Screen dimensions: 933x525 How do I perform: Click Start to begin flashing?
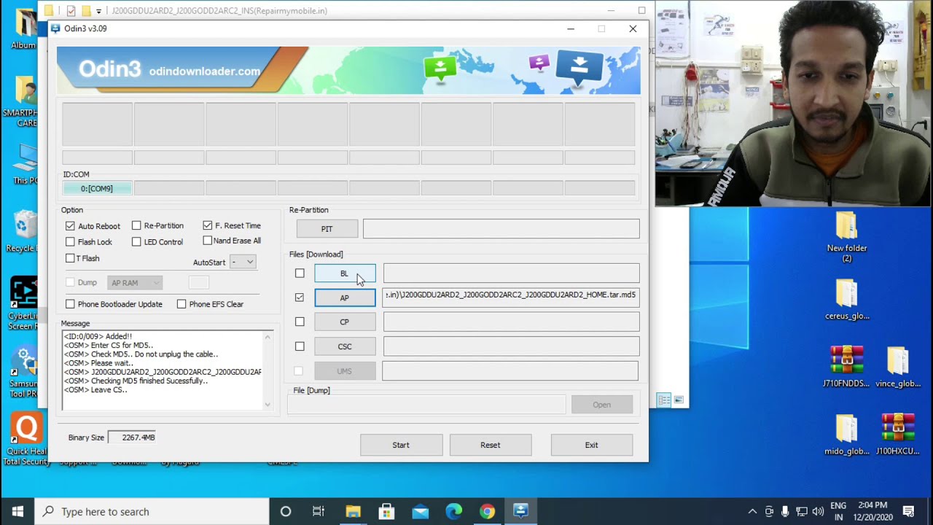401,445
